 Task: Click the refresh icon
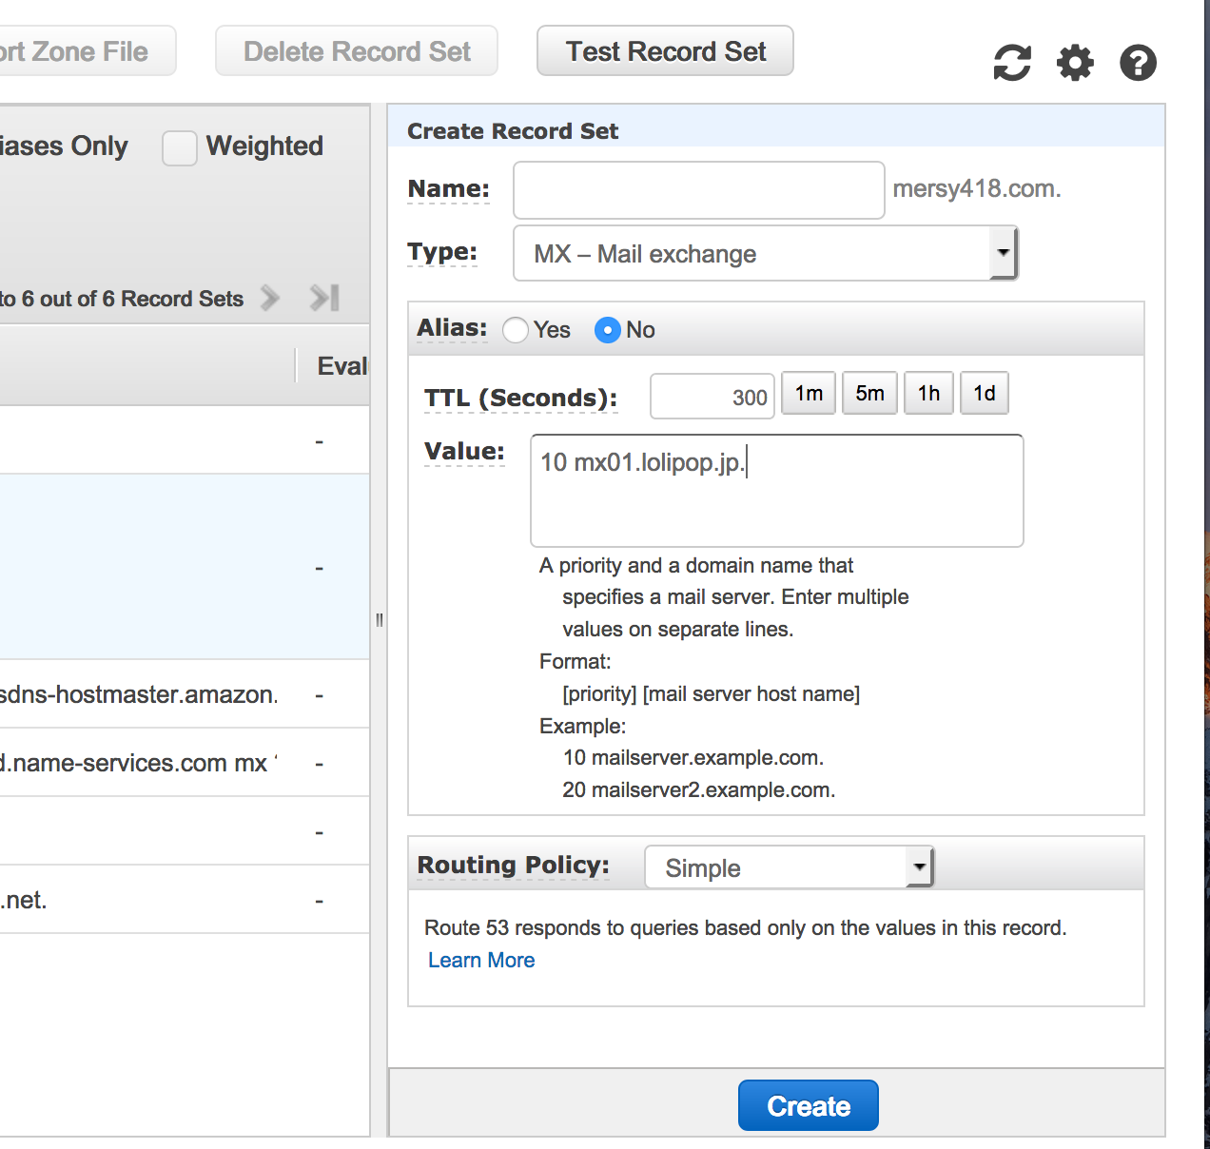click(x=1012, y=64)
